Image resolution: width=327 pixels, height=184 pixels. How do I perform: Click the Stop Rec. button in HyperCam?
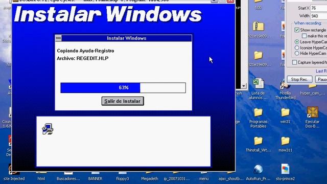299,79
